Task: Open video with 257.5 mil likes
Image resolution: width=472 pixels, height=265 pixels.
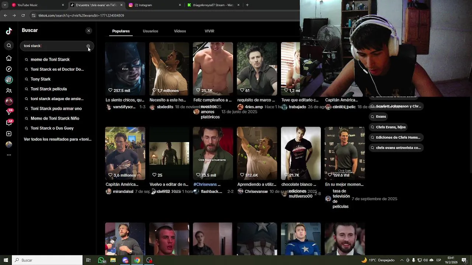Action: tap(125, 69)
